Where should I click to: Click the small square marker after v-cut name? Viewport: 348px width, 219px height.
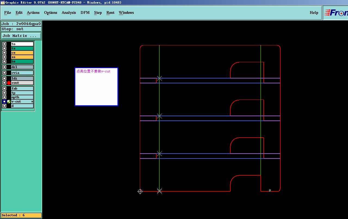(32, 101)
